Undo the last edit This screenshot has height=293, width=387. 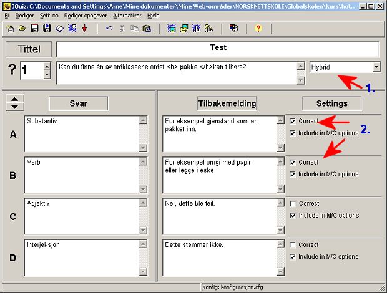pos(109,29)
